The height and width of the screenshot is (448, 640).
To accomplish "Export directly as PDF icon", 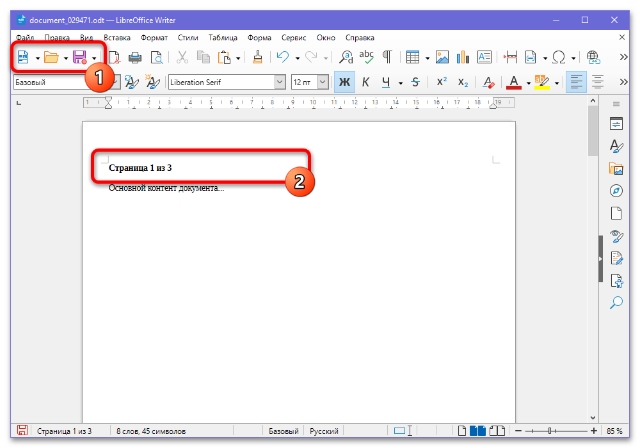I will coord(115,58).
